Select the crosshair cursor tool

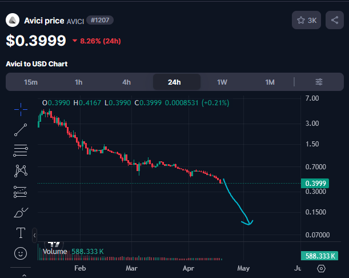click(21, 109)
